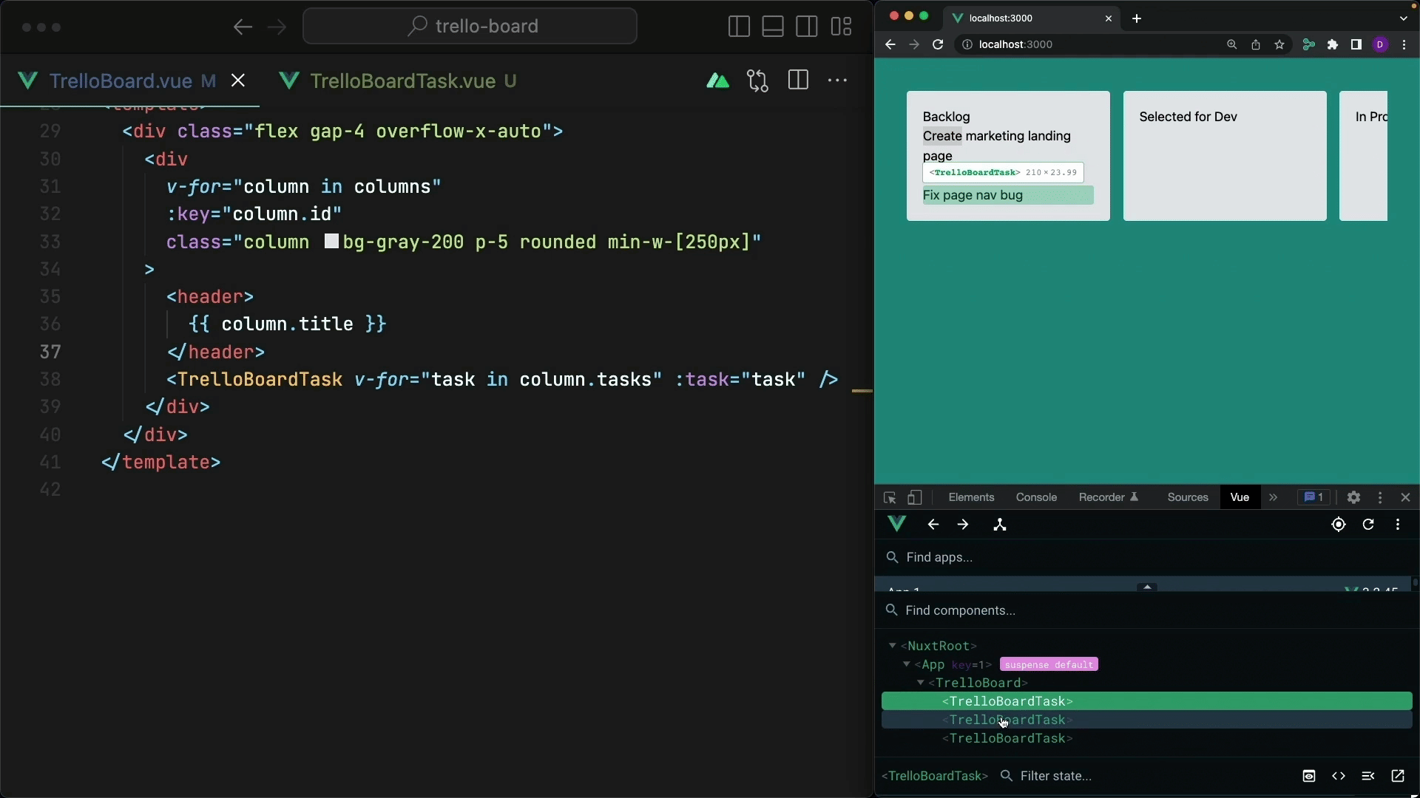1420x798 pixels.
Task: Open DevTools settings gear
Action: [1353, 498]
